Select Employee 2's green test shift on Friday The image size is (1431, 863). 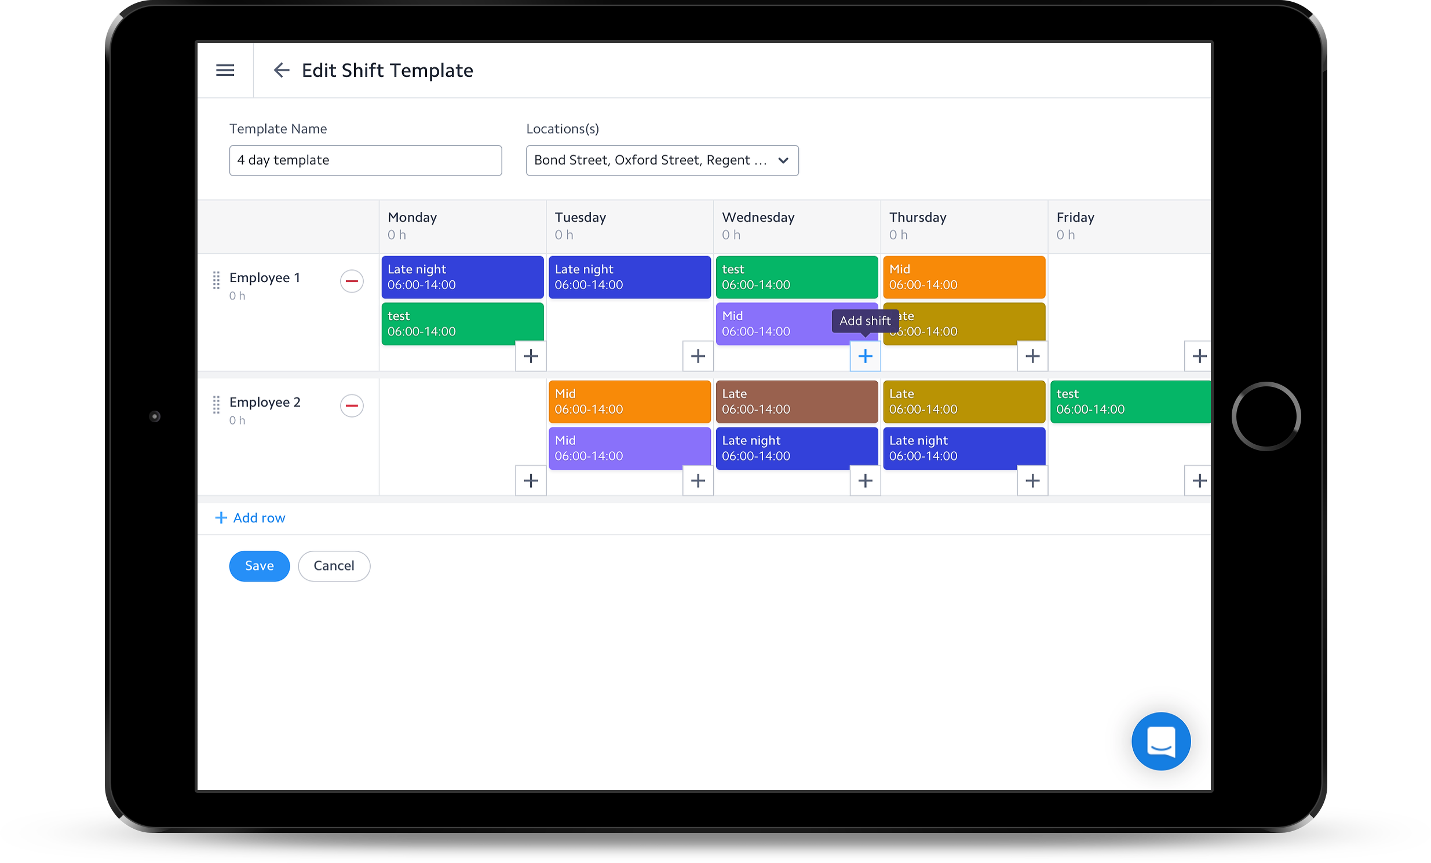pos(1130,401)
